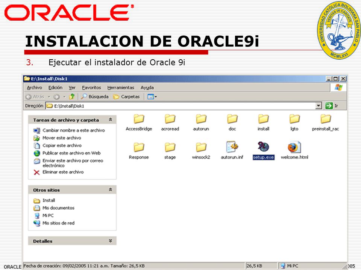Select the autorun folder icon
This screenshot has height=270, width=361.
pyautogui.click(x=201, y=119)
